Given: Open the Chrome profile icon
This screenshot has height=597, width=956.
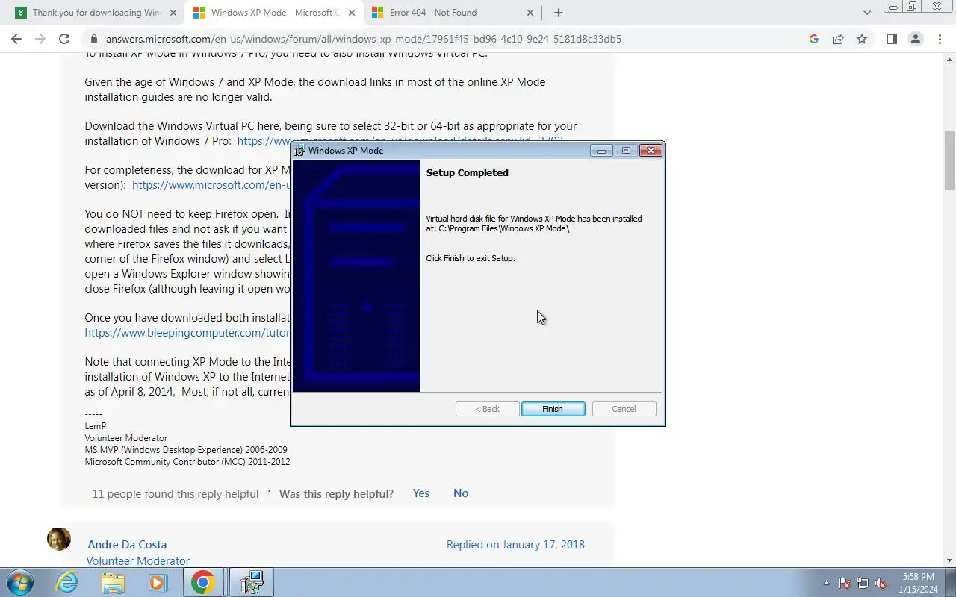Looking at the screenshot, I should (x=915, y=39).
